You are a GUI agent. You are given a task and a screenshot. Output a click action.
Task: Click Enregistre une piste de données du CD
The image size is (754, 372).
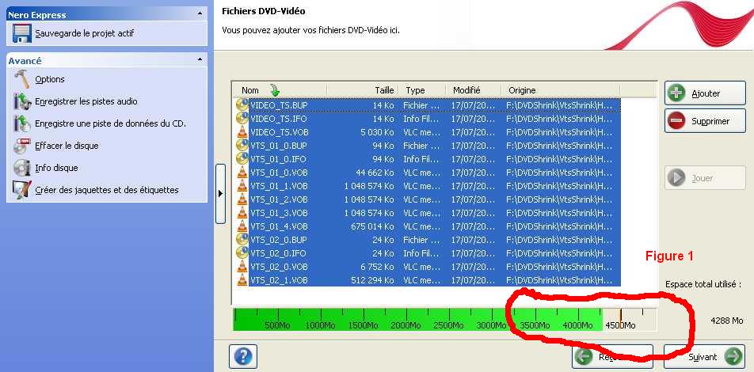coord(110,123)
